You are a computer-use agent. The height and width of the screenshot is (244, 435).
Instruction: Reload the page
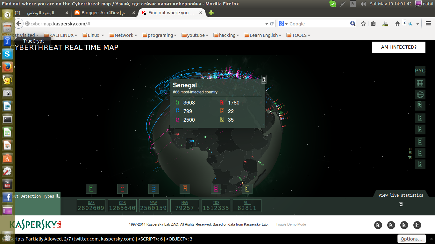tap(272, 24)
